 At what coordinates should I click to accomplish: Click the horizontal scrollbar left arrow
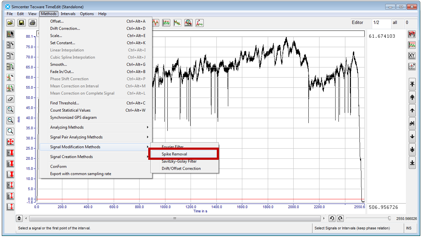[x=26, y=218]
